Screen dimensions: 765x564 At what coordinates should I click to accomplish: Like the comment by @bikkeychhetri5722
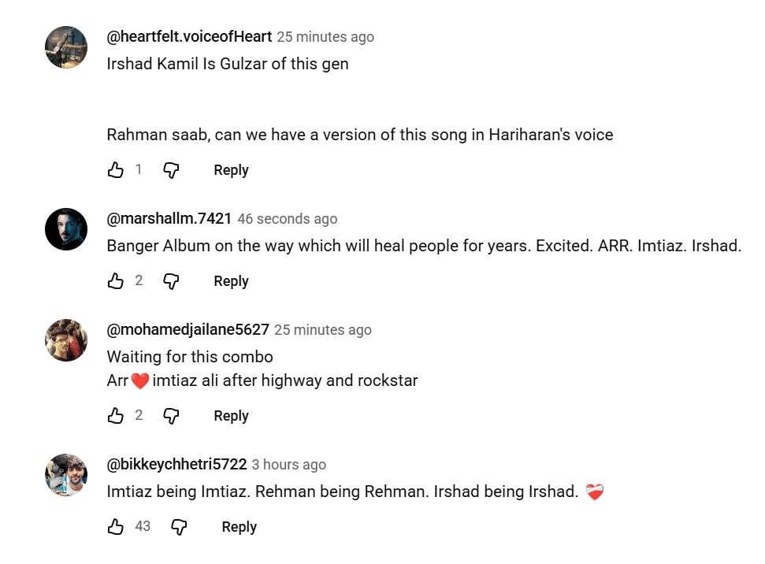116,527
